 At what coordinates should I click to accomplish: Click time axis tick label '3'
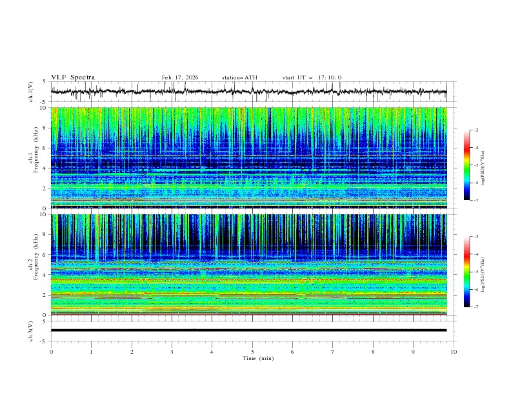point(172,352)
